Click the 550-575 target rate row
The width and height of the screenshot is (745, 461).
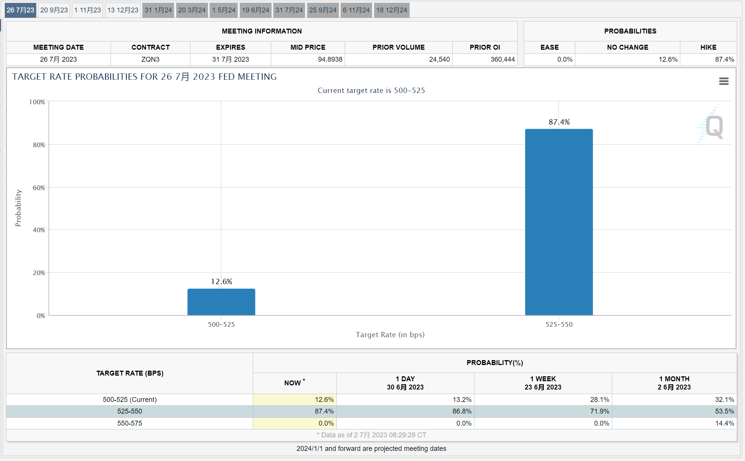371,423
